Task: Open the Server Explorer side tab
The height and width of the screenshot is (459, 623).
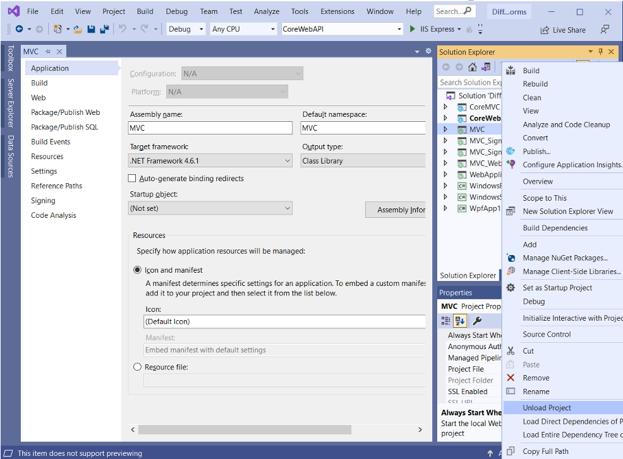Action: point(10,103)
